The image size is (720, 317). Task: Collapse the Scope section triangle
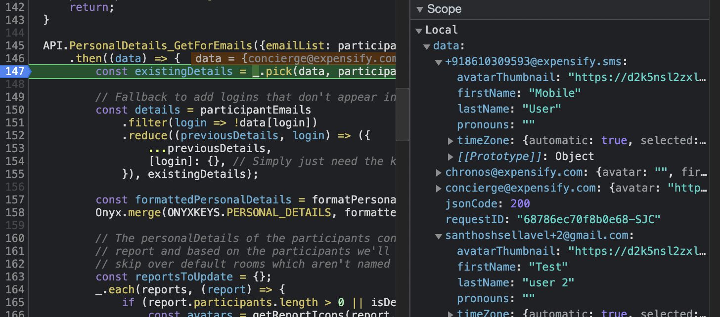pyautogui.click(x=420, y=9)
